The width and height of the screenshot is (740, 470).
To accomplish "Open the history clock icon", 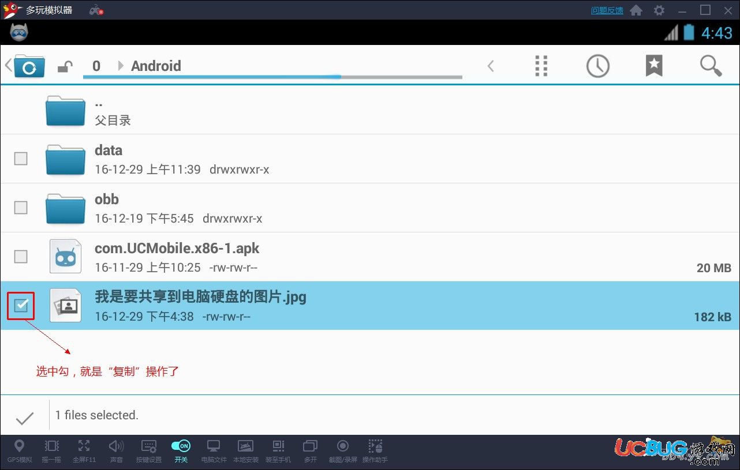I will point(597,66).
